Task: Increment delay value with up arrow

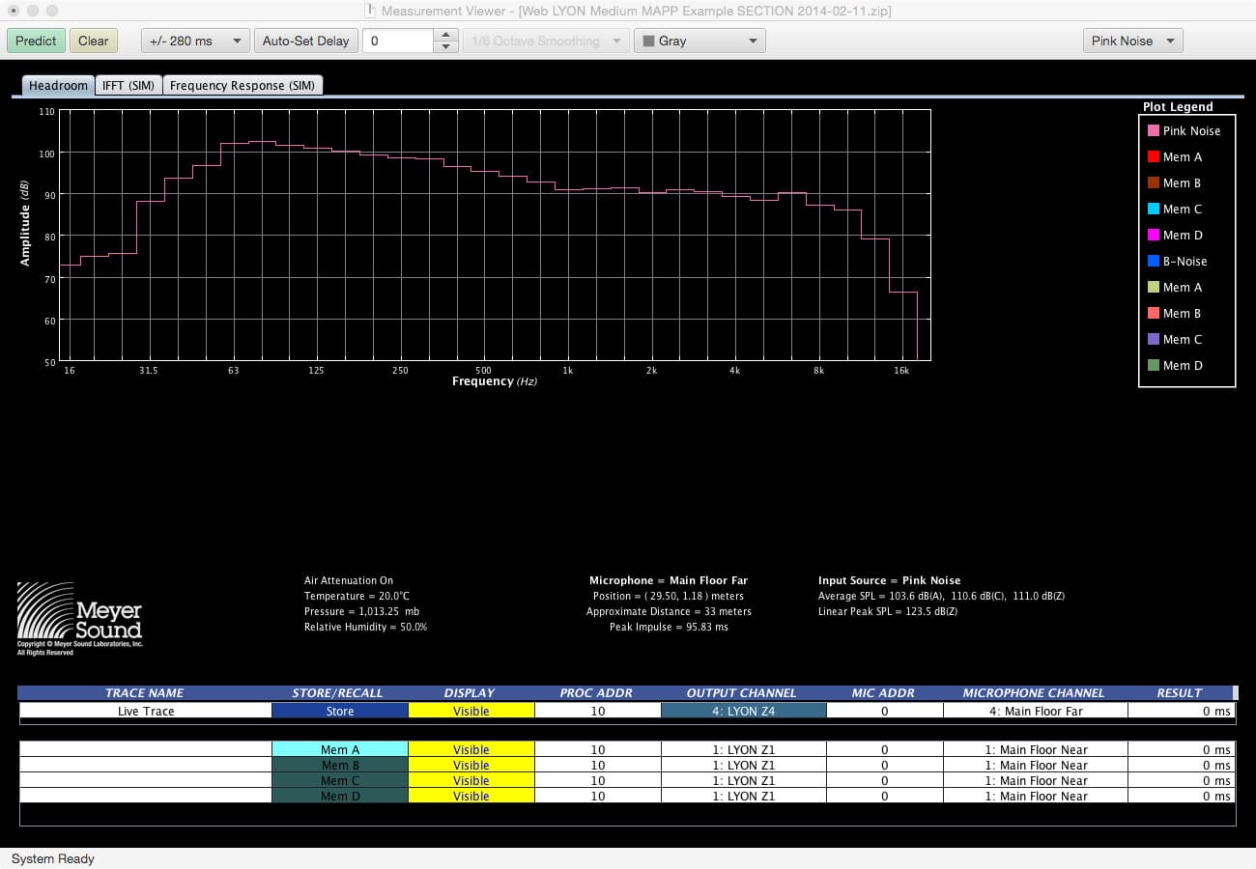Action: [x=445, y=35]
